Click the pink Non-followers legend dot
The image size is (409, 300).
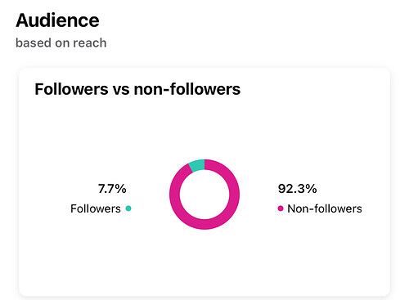point(281,208)
